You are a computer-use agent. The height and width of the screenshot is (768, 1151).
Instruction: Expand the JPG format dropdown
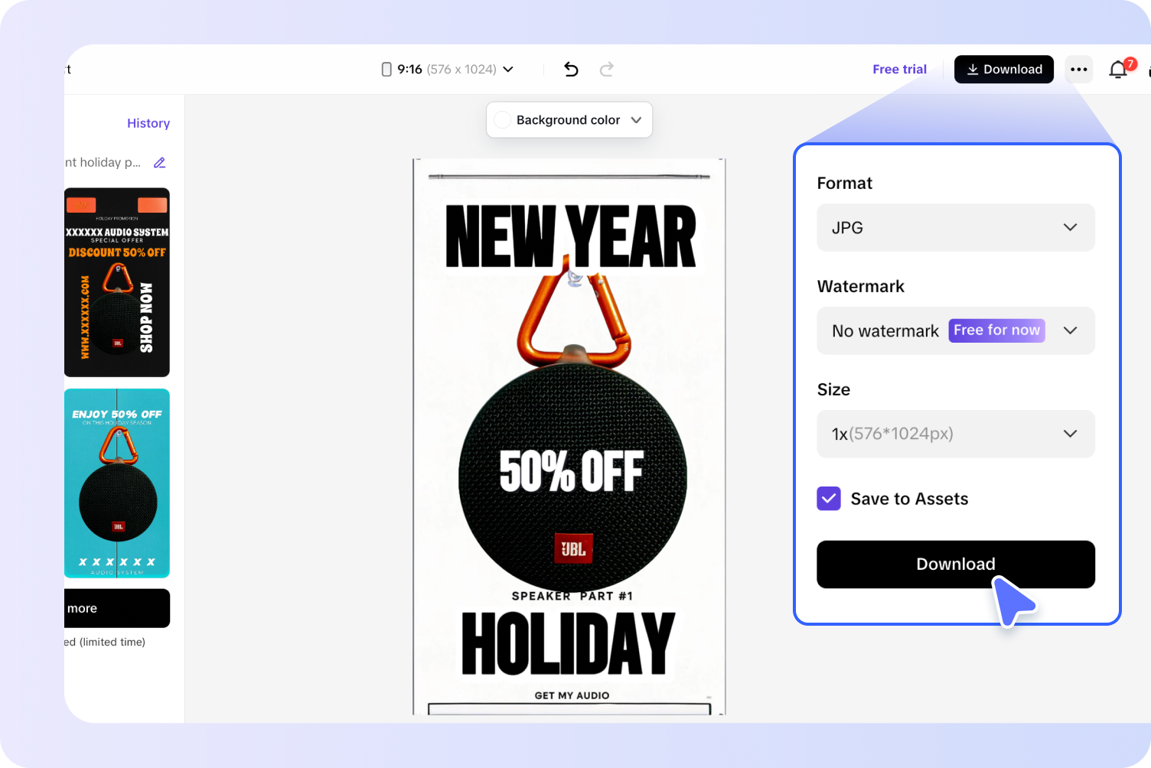click(956, 227)
